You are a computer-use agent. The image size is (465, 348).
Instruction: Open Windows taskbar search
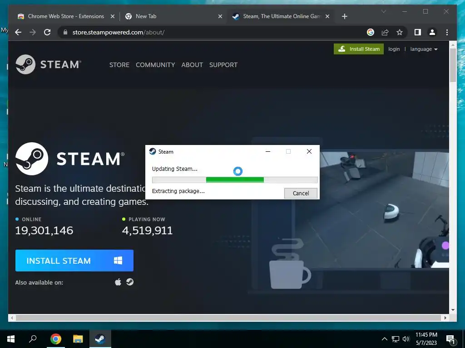pos(33,339)
